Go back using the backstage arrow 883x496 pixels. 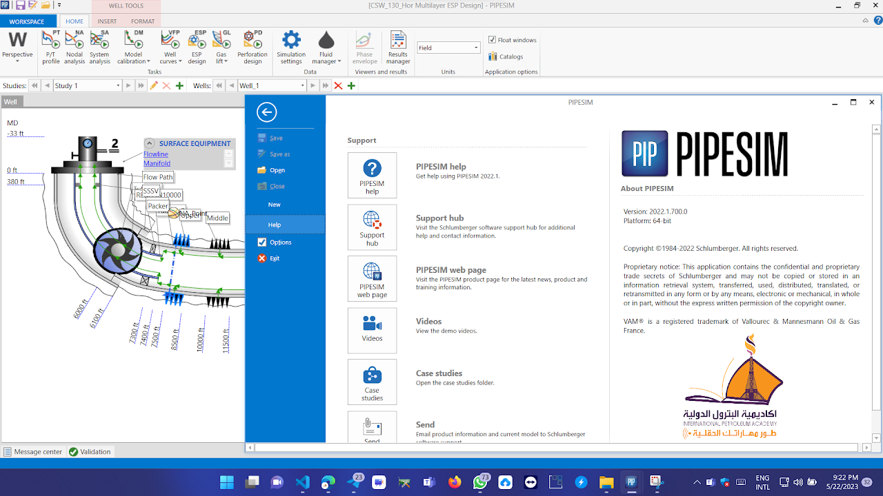coord(266,112)
